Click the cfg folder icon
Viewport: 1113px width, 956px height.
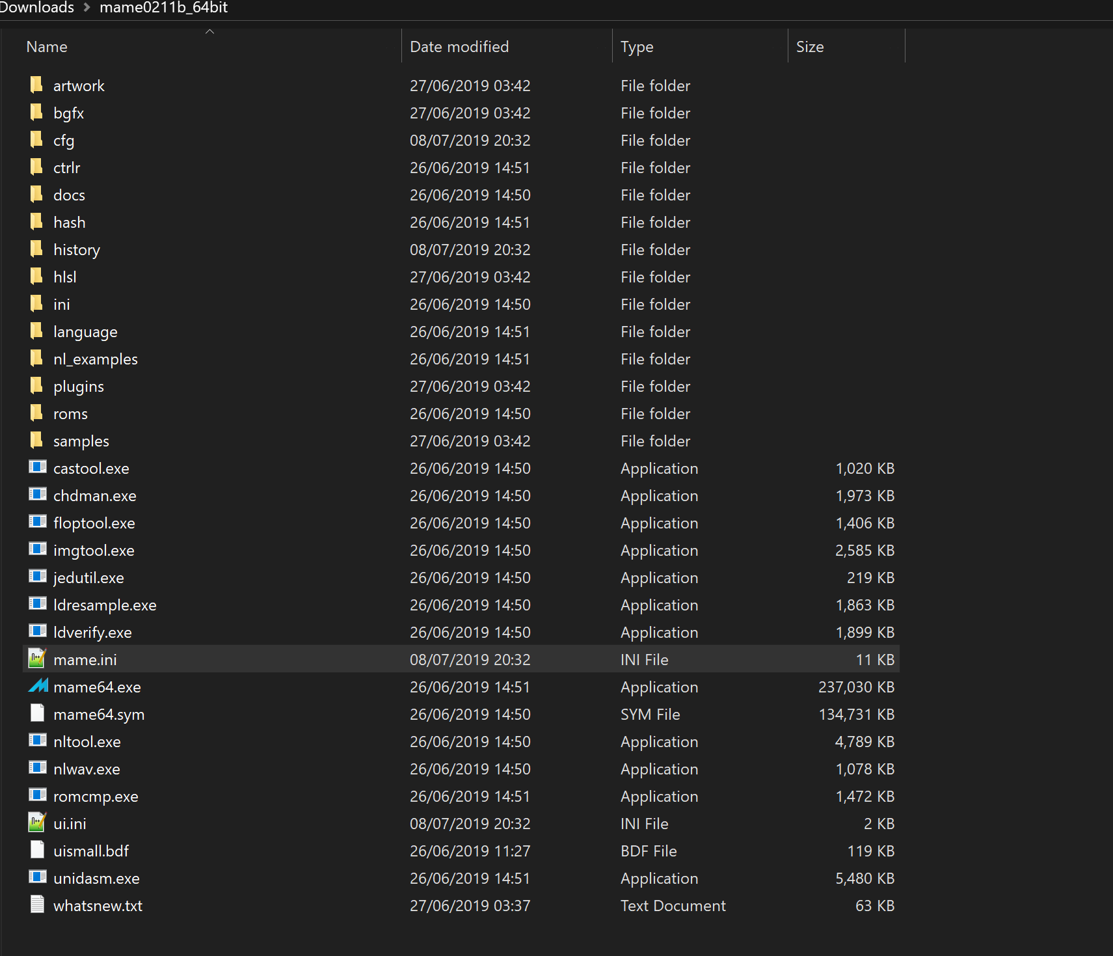point(36,139)
